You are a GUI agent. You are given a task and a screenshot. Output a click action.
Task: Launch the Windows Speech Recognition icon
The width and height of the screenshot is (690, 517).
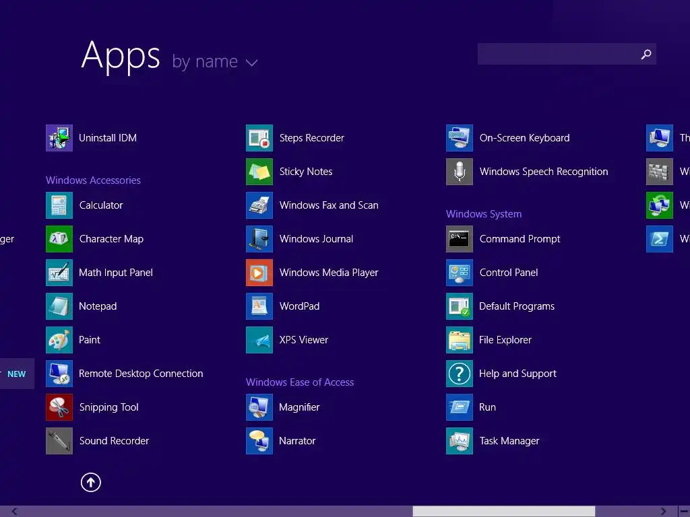pyautogui.click(x=460, y=172)
